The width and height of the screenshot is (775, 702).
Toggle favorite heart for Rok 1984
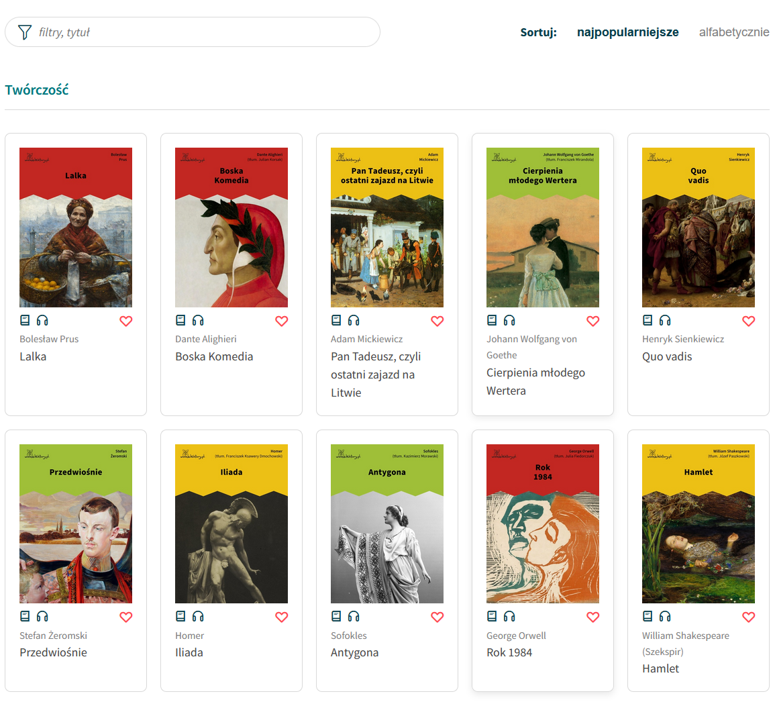(593, 617)
